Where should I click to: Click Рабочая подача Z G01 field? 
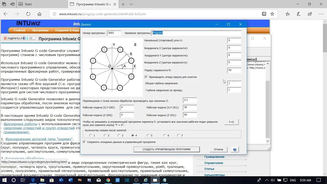pos(190,115)
